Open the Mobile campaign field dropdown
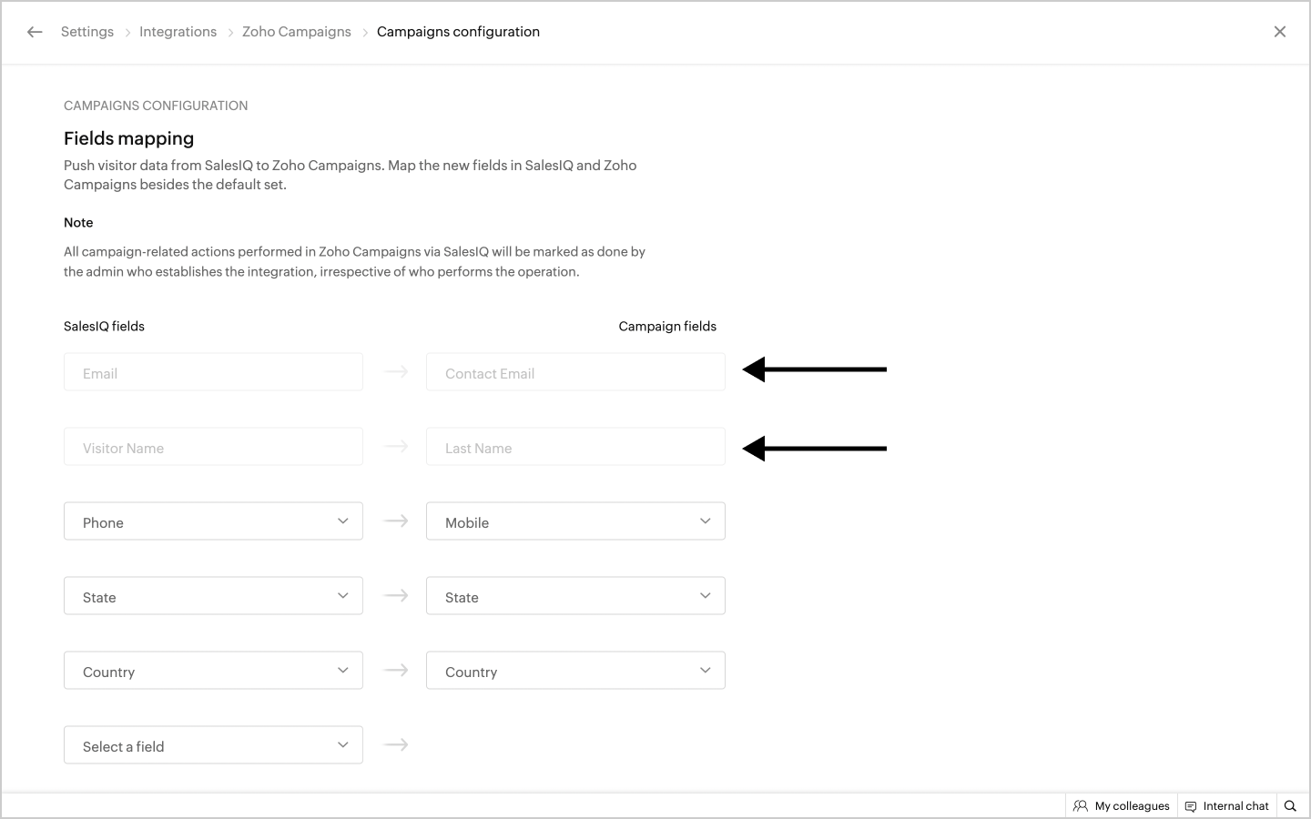Screen dimensions: 1311x819 [575, 521]
